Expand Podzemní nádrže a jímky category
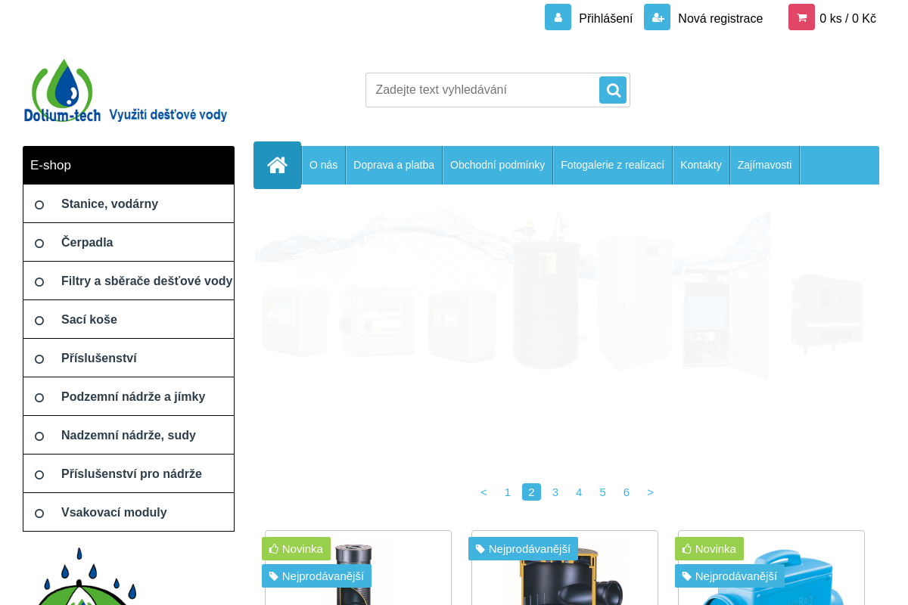 [133, 397]
